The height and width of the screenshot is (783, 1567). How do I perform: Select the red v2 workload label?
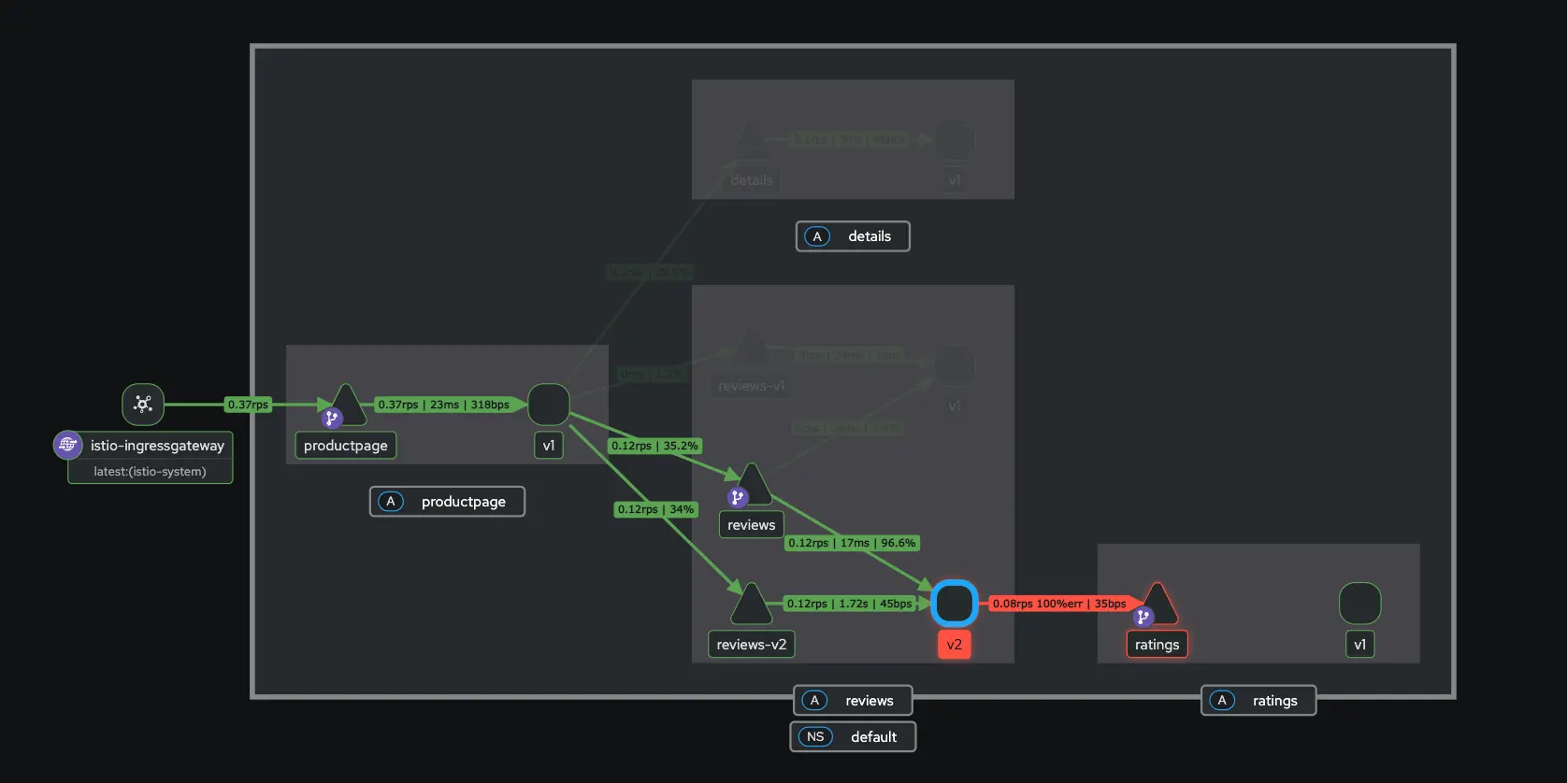click(955, 645)
